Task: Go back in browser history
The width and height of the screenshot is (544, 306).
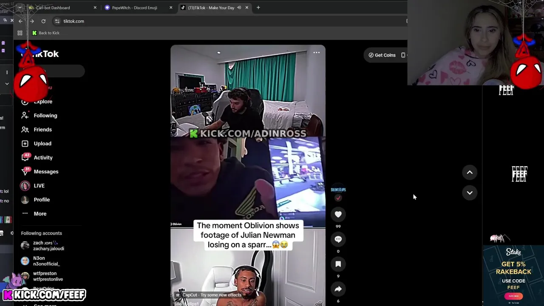Action: (20, 21)
